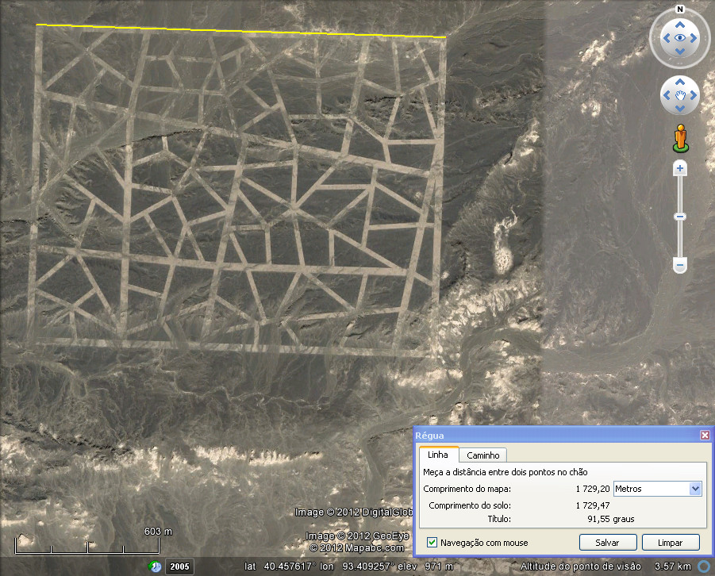
Task: Rotate view right using look joystick arrow
Action: coord(694,37)
